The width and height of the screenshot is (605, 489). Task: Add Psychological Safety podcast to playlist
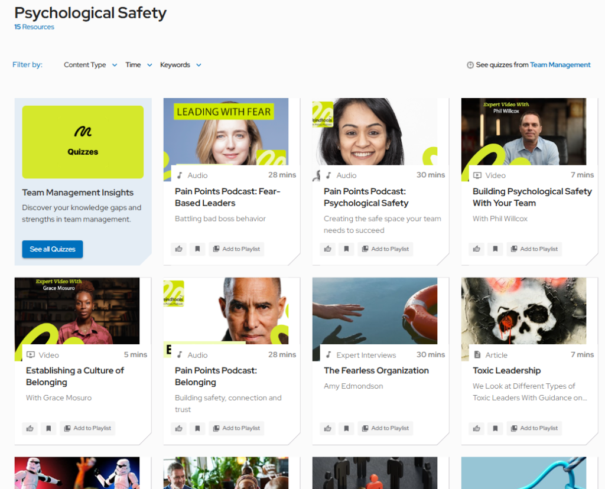385,249
